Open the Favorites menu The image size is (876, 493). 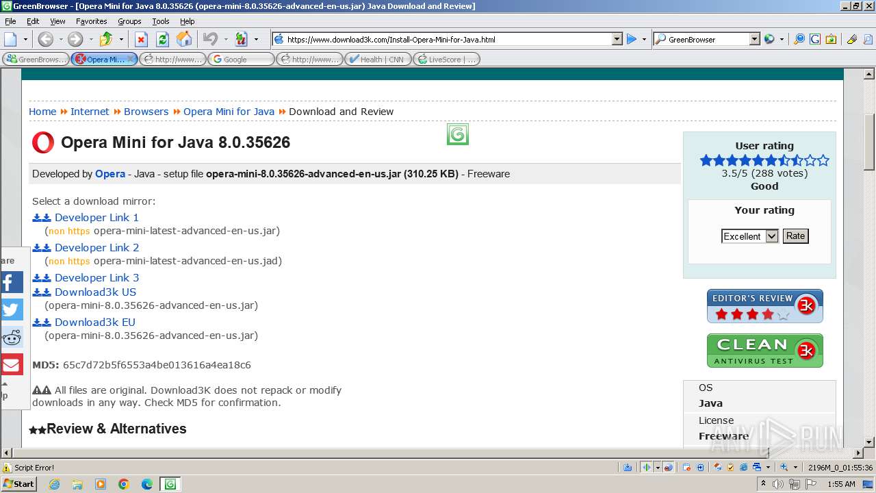91,21
